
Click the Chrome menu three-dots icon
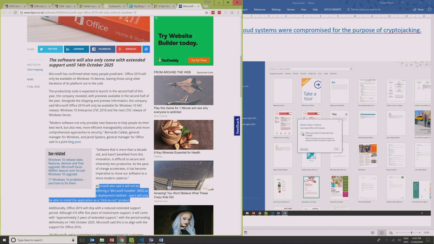click(238, 13)
